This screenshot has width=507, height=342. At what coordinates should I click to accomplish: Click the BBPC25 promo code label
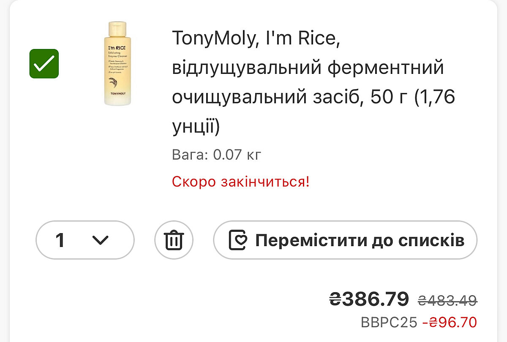[389, 322]
